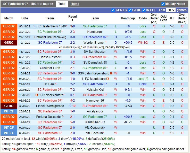Open SV Sandhausen team link
The height and width of the screenshot is (153, 190).
pyautogui.click(x=95, y=52)
